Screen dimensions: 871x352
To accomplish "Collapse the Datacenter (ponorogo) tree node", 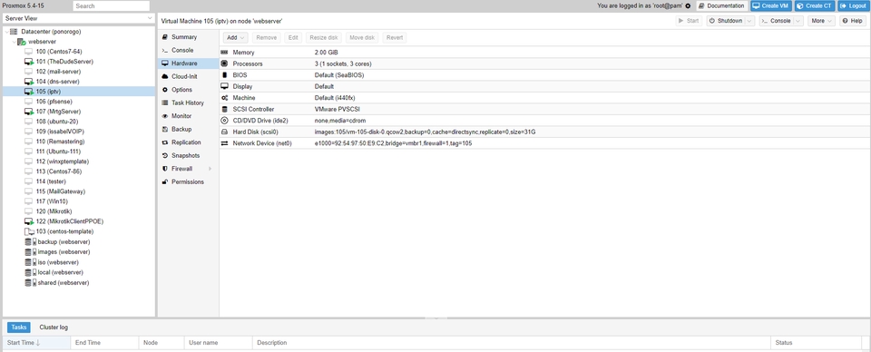I will tap(6, 32).
